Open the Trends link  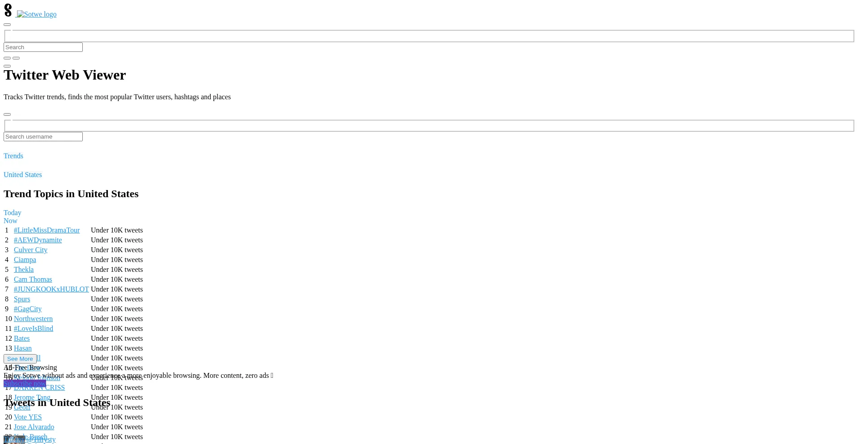click(x=13, y=156)
